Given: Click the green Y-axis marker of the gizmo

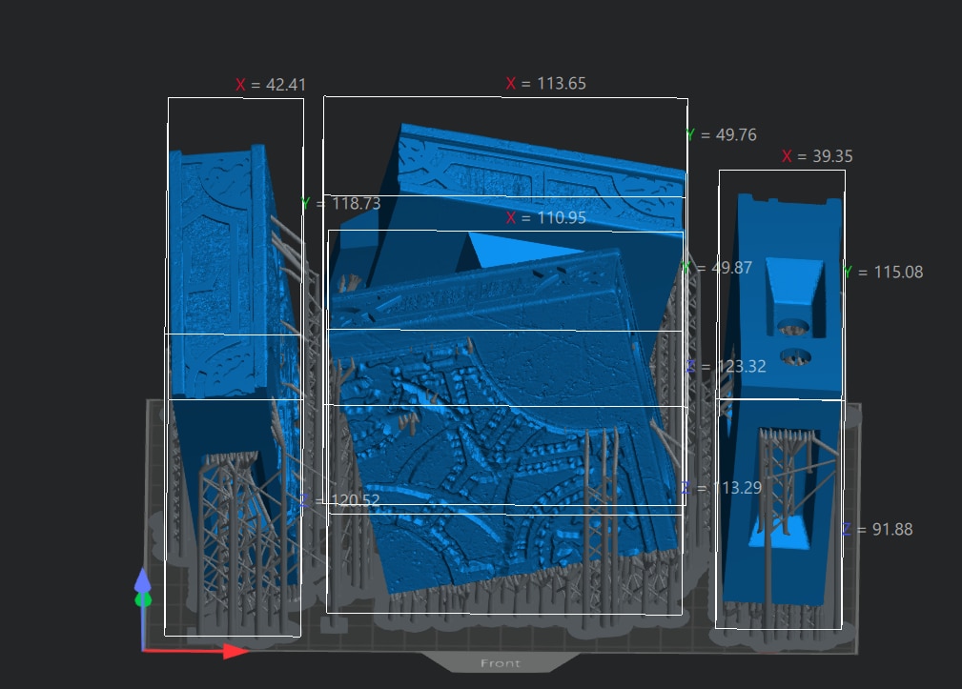Looking at the screenshot, I should (143, 598).
